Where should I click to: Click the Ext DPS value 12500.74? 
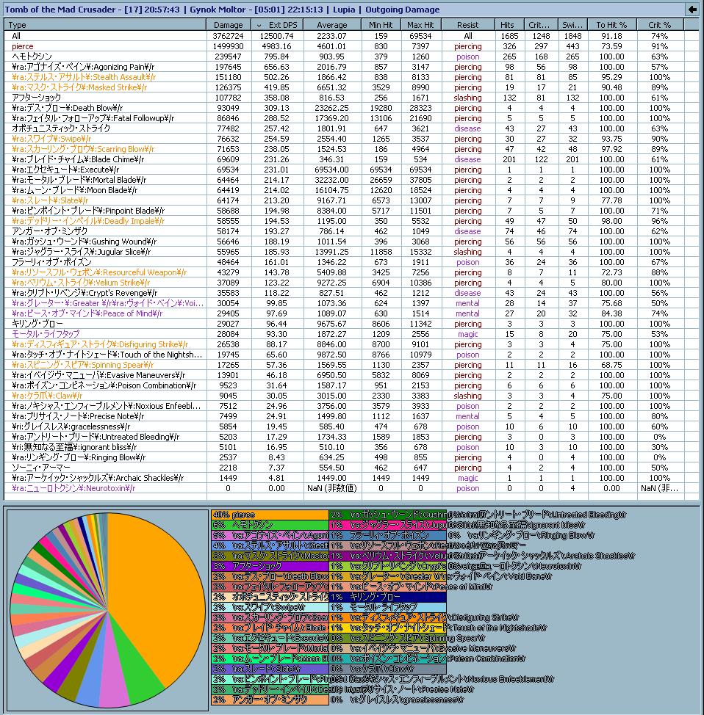(x=277, y=36)
